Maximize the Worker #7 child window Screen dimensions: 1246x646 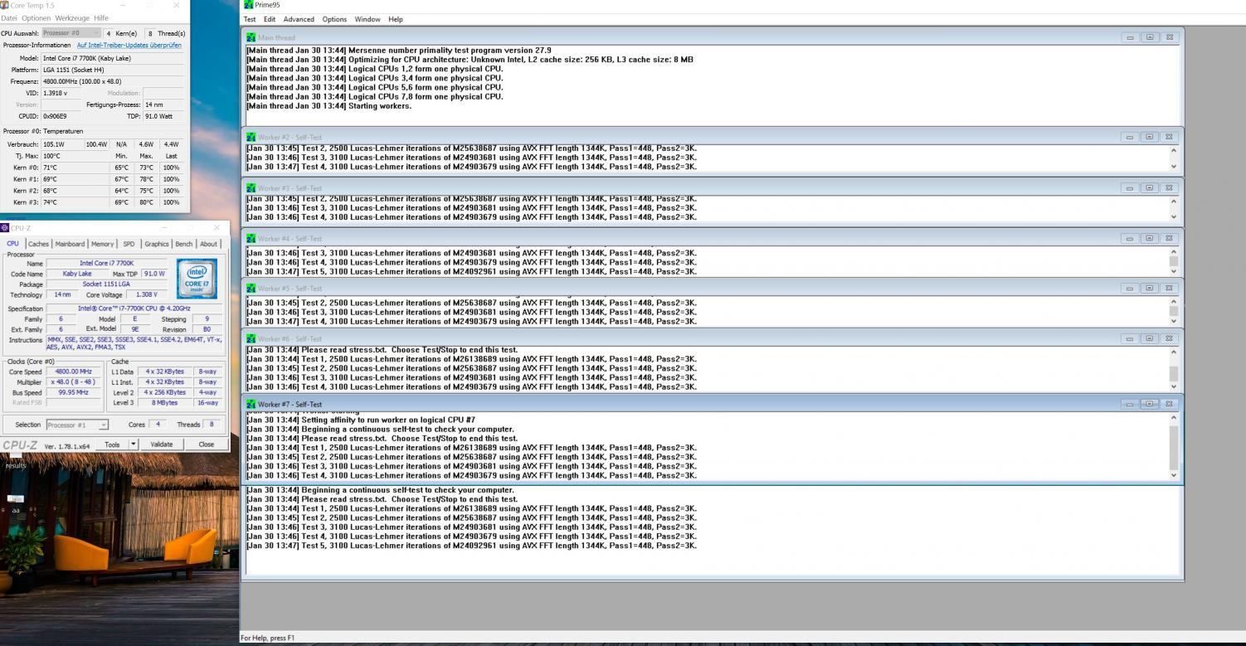pos(1150,405)
